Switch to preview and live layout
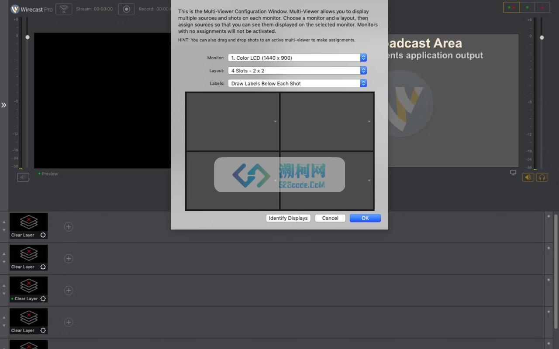 [x=511, y=7]
